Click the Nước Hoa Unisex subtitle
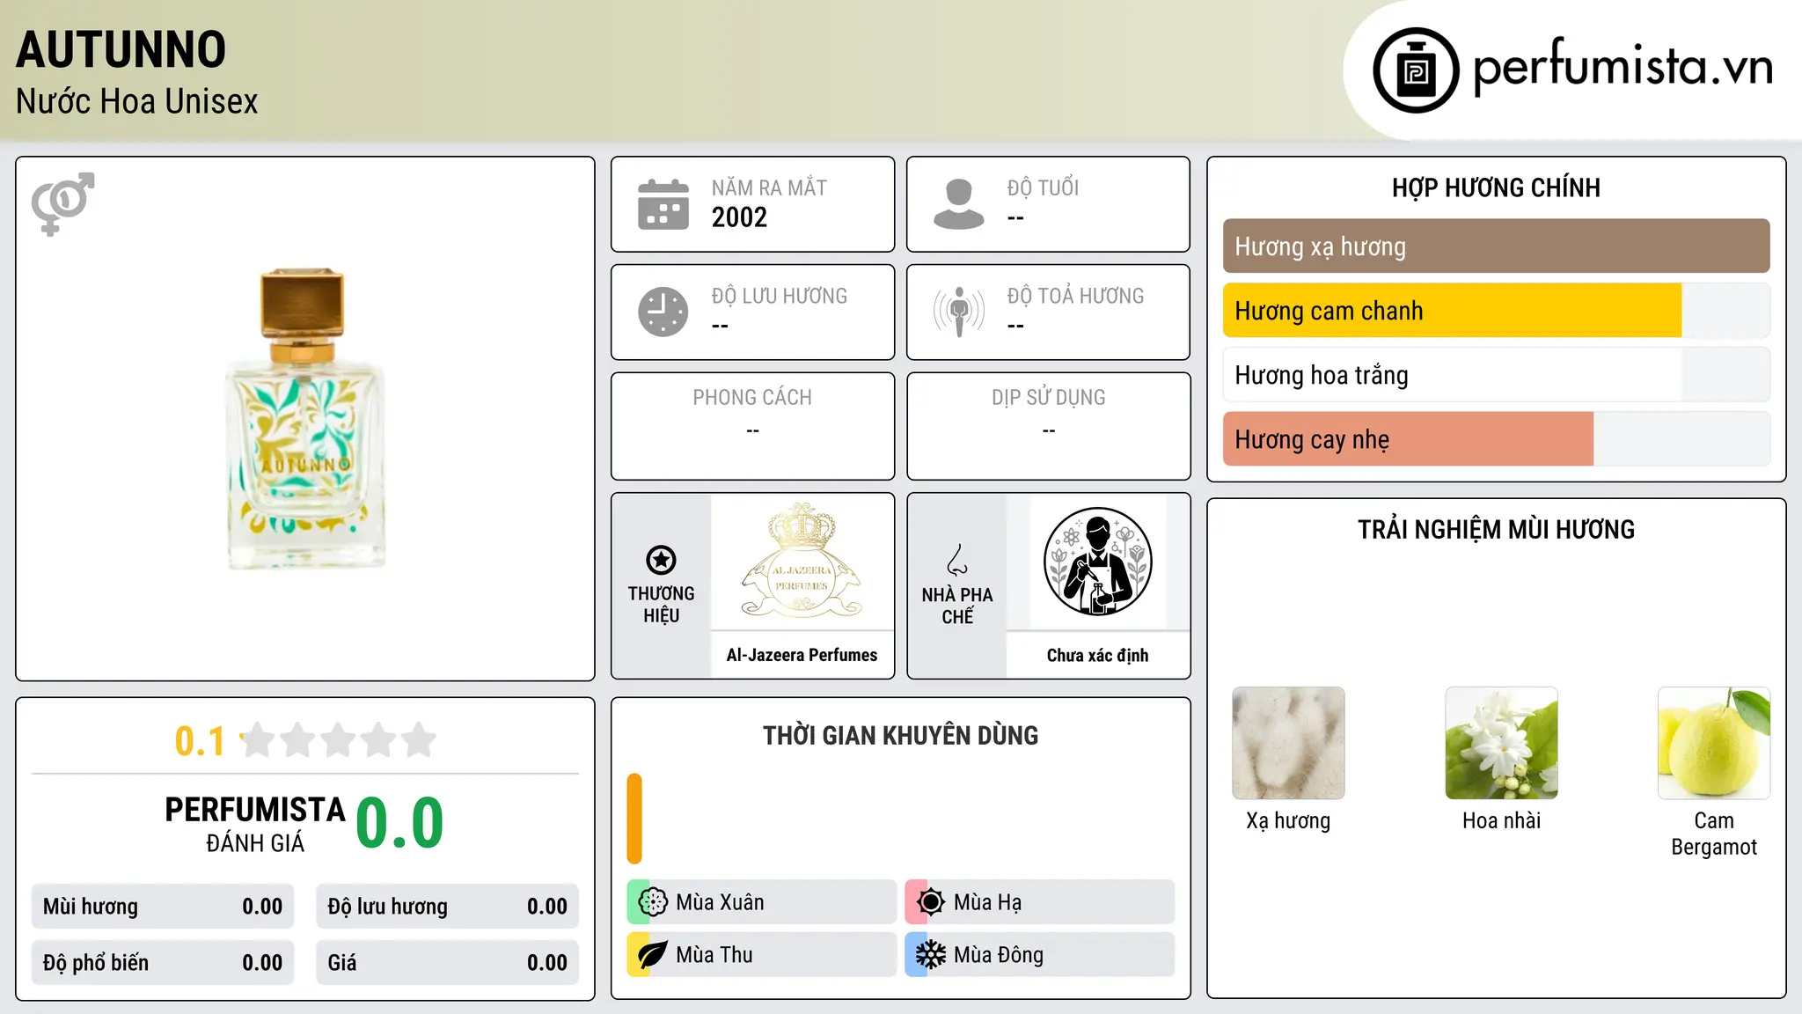1802x1014 pixels. 136,102
